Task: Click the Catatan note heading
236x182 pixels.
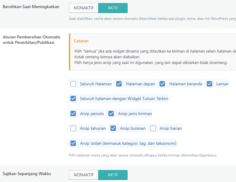Action: click(x=81, y=41)
